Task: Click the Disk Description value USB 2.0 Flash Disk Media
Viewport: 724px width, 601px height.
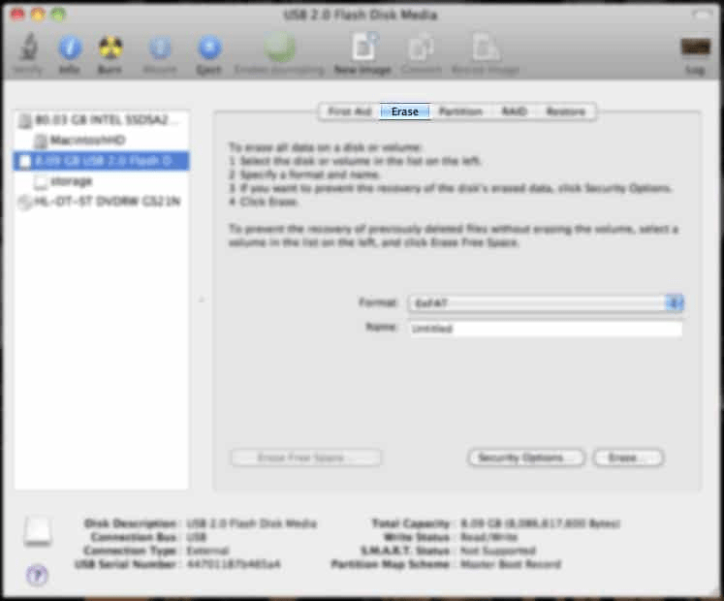Action: click(x=252, y=523)
